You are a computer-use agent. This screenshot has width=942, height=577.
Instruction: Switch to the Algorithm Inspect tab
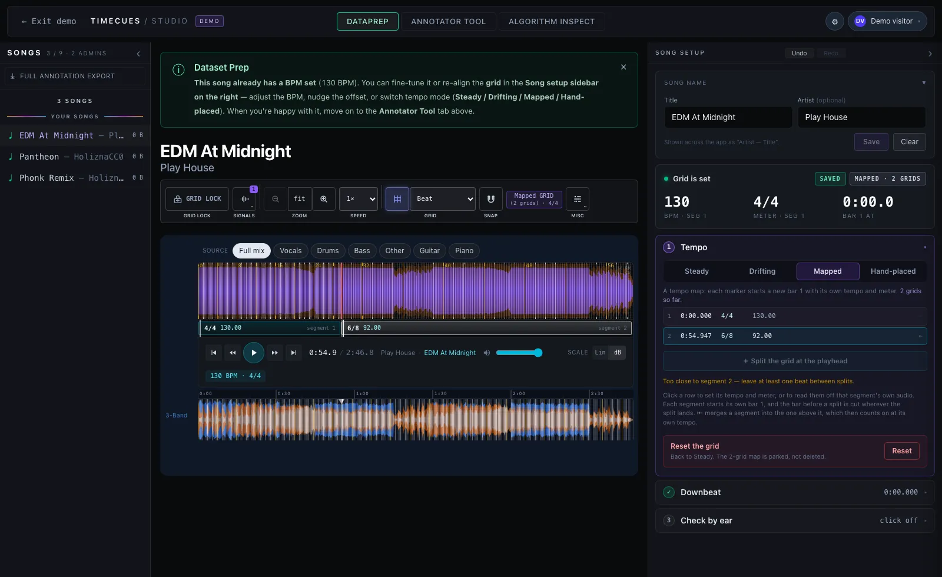point(552,21)
